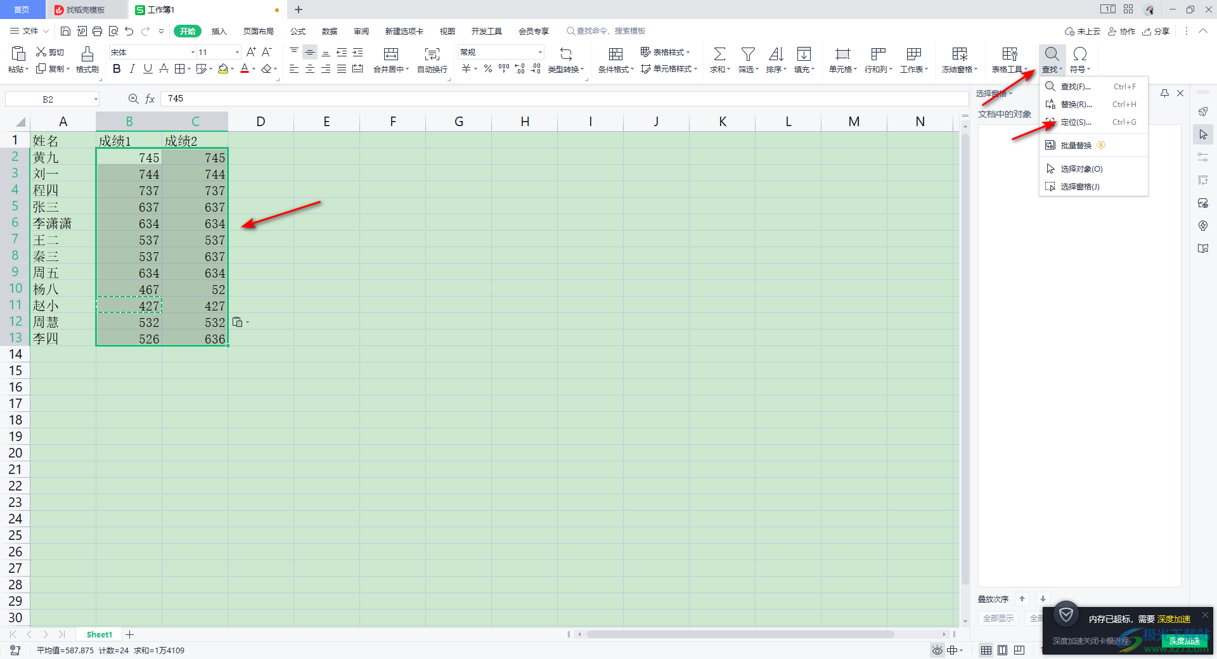The width and height of the screenshot is (1217, 659).
Task: Click the percent style icon
Action: (488, 68)
